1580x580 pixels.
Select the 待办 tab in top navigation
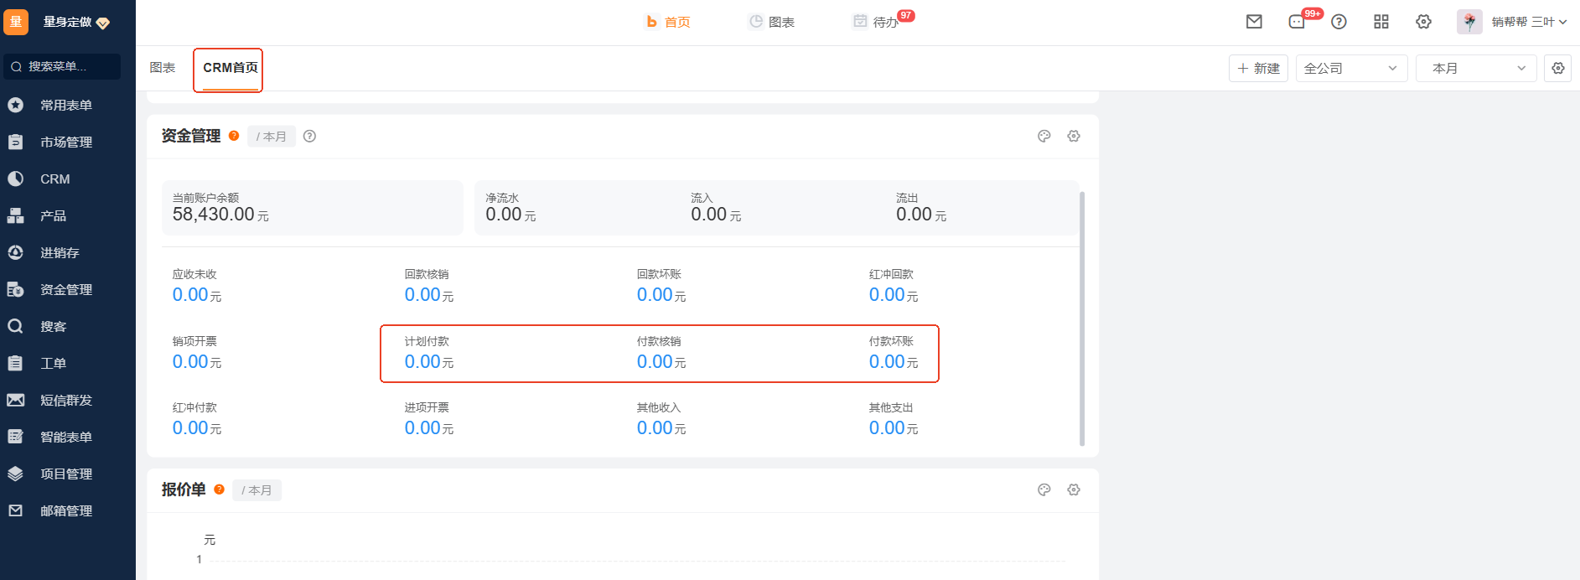883,22
